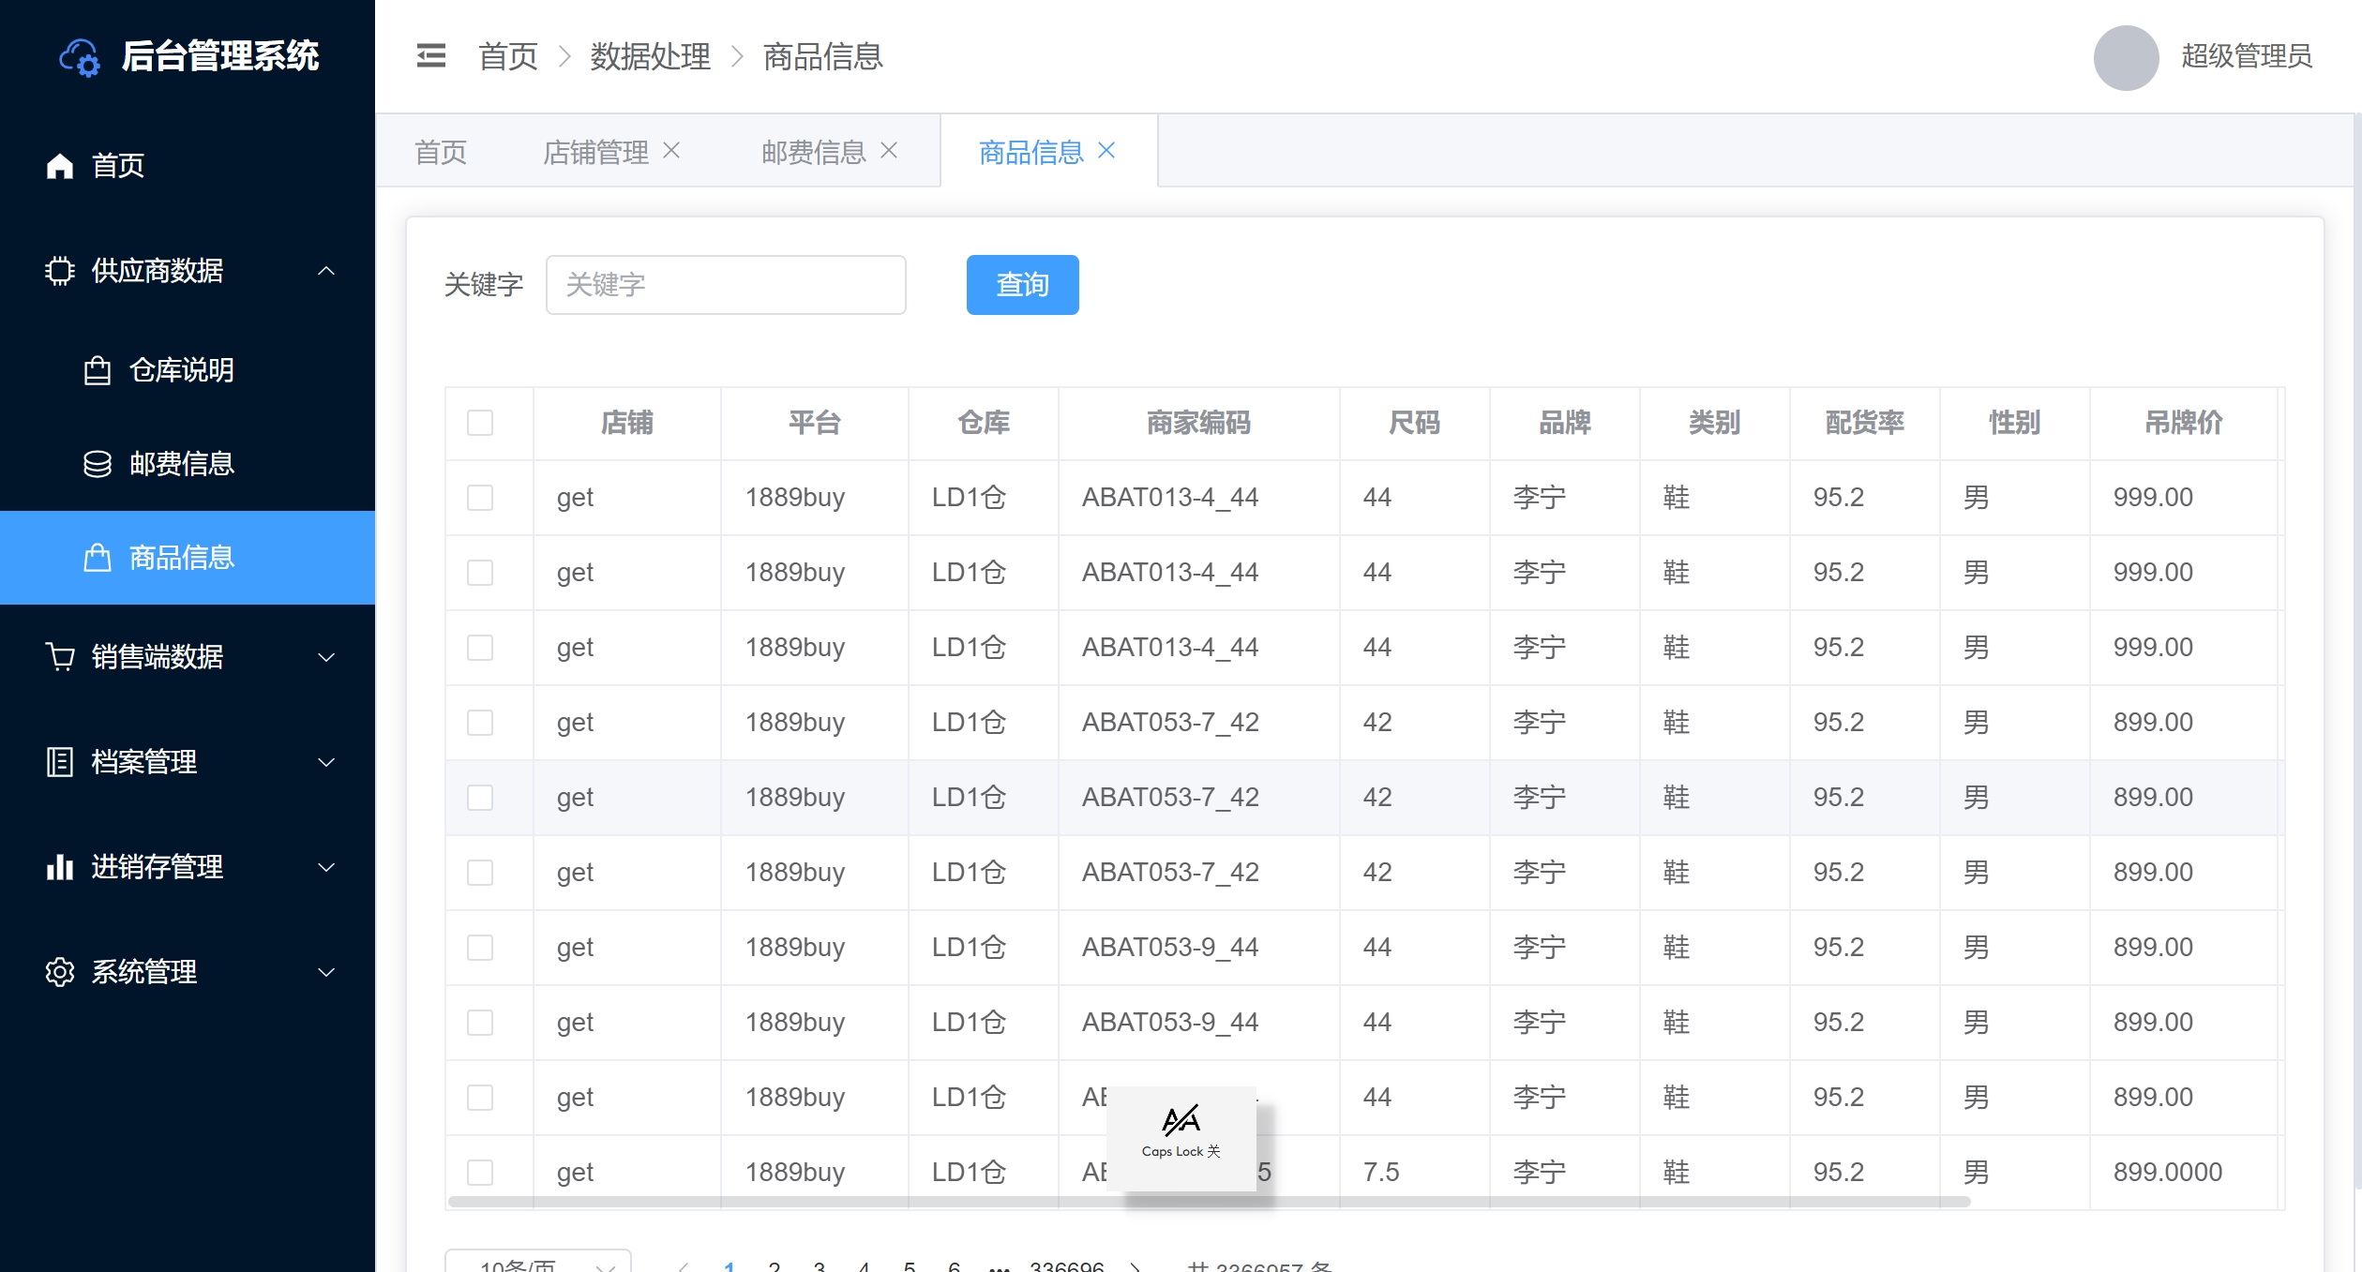Toggle sidebar with the hamburger collapse icon
Image resolution: width=2362 pixels, height=1272 pixels.
tap(431, 56)
